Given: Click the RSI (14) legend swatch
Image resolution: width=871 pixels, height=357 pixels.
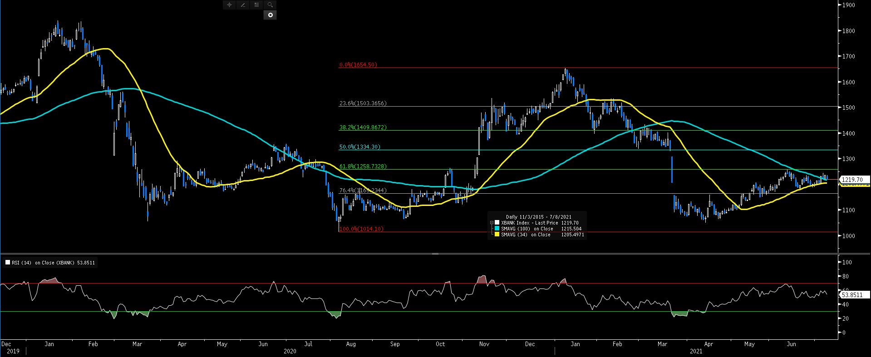Looking at the screenshot, I should 8,262.
